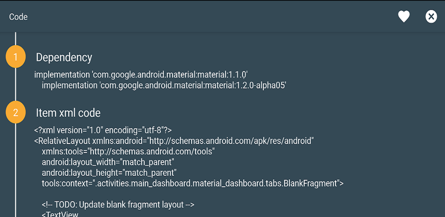
Task: Click the RelativeLayout opening tag text
Action: [x=62, y=141]
